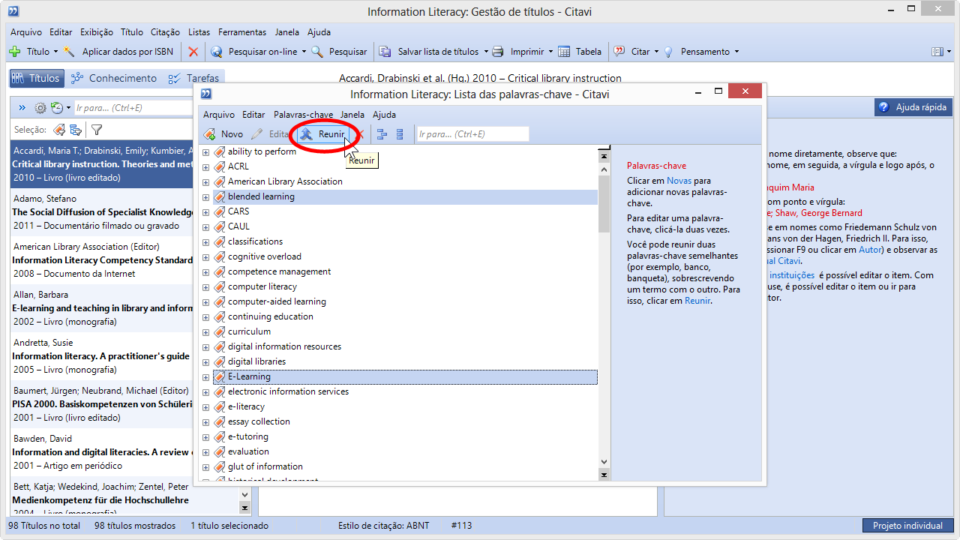Click the Reunir link in help text
The image size is (960, 540).
[697, 301]
